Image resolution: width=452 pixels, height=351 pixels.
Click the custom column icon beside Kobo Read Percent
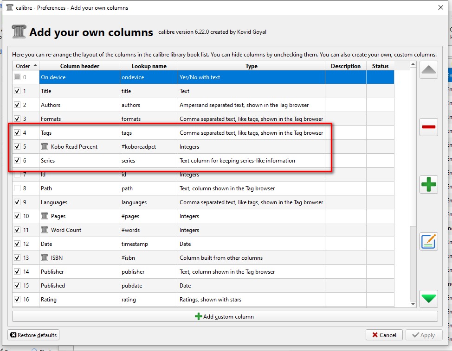(45, 146)
